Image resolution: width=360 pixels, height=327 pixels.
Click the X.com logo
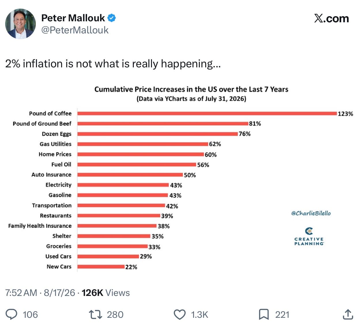(331, 18)
